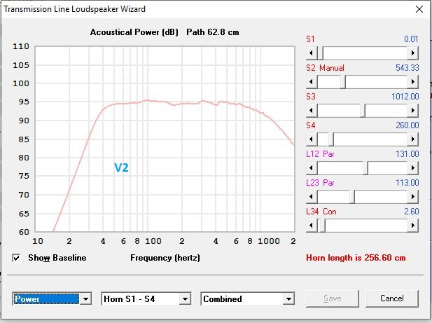Click the L12 Par slider thumb
This screenshot has height=323, width=432.
click(x=365, y=168)
